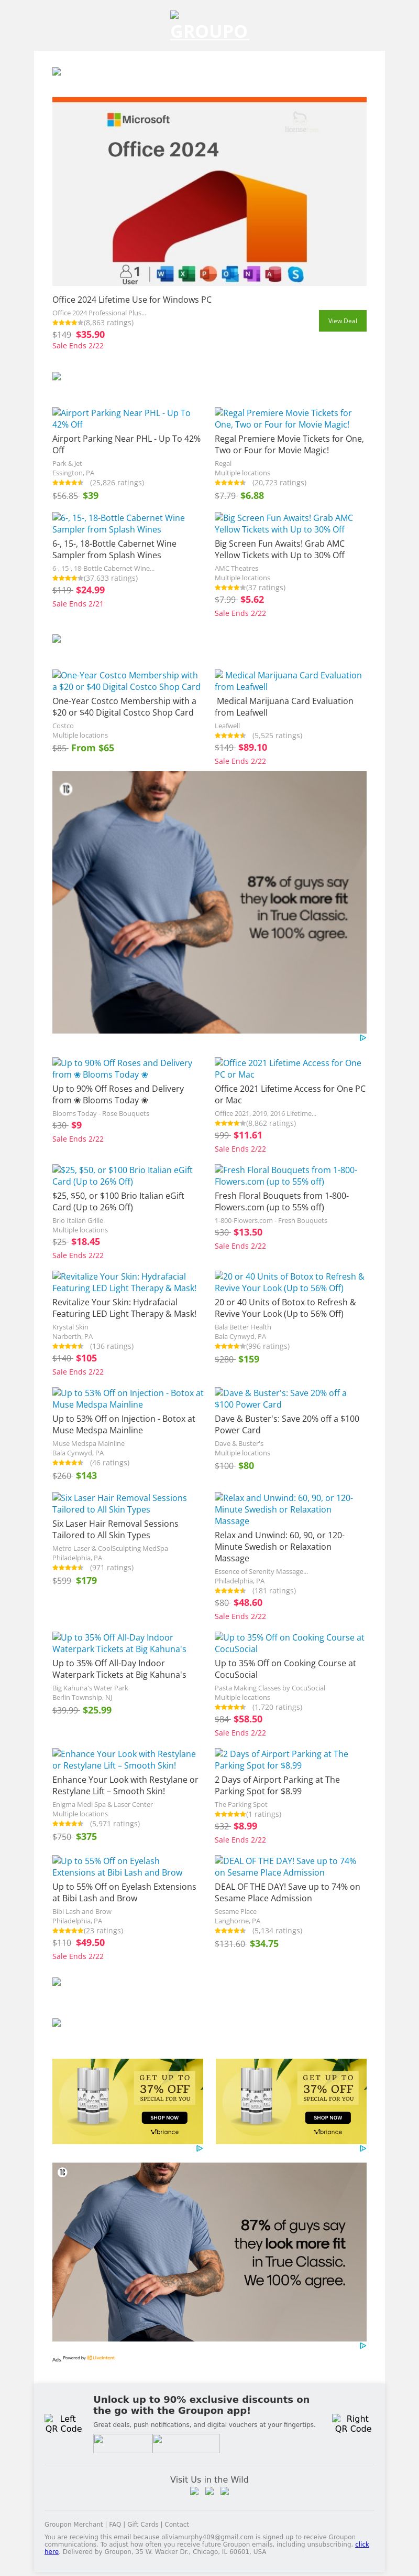Viewport: 419px width, 2576px height.
Task: Open the FAQ footer link
Action: point(115,2525)
